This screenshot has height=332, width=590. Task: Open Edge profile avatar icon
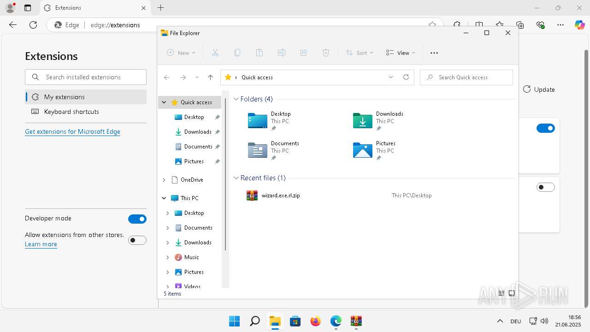(x=10, y=8)
